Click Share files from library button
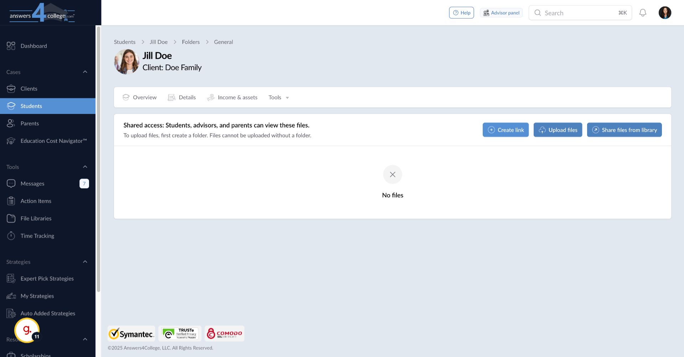Screen dimensions: 684x357 coord(625,130)
